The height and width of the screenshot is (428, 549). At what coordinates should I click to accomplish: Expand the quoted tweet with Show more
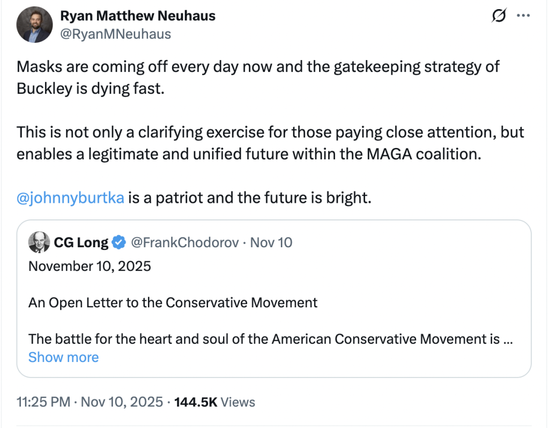coord(63,357)
